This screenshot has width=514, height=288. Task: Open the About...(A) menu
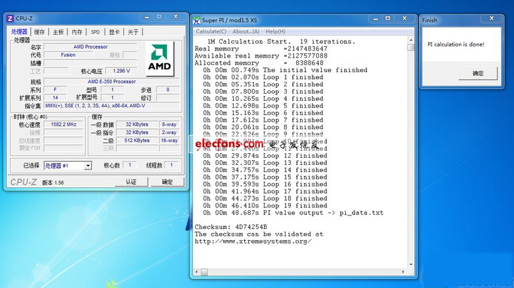pyautogui.click(x=246, y=31)
